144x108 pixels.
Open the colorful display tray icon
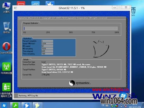pyautogui.click(x=116, y=106)
